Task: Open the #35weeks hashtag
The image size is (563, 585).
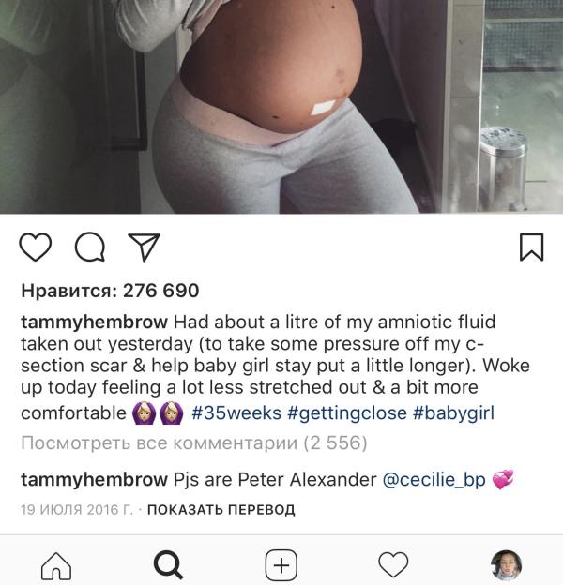Action: pyautogui.click(x=236, y=413)
